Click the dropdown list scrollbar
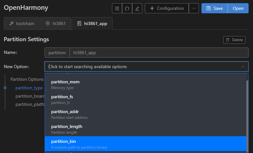This screenshot has height=153, width=253. pos(247,116)
